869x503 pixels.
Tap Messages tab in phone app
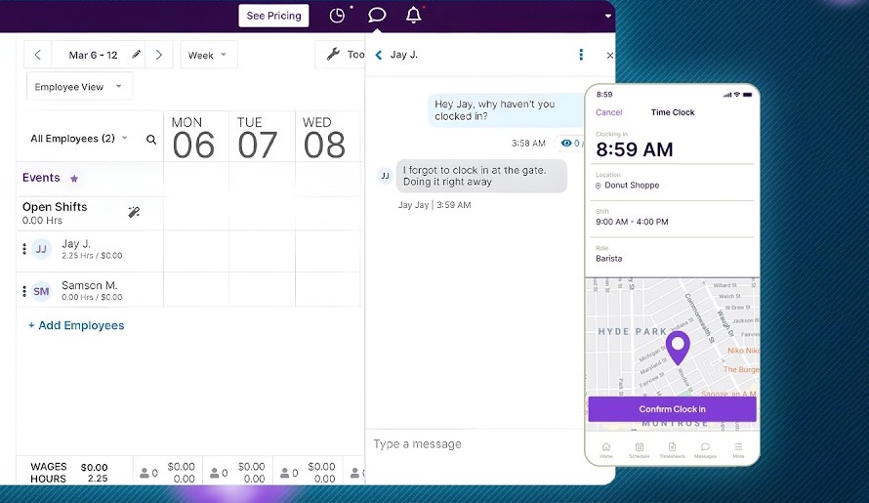click(x=705, y=449)
